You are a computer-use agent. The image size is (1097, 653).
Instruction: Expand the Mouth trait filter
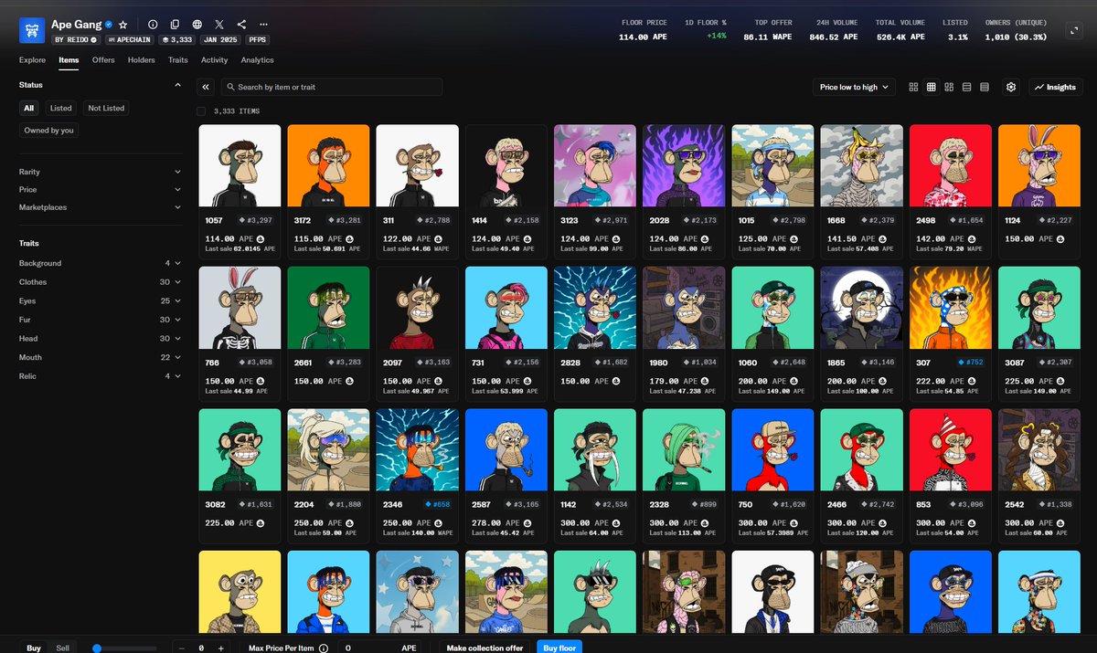pos(101,357)
